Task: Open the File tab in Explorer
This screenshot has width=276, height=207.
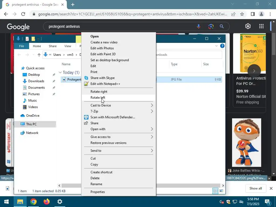Action: (22, 46)
